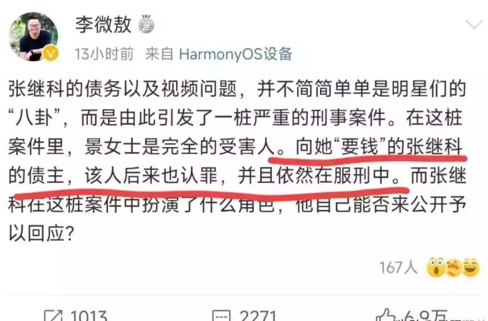Open the 167人 reactions list
The image size is (488, 321).
coord(398,267)
